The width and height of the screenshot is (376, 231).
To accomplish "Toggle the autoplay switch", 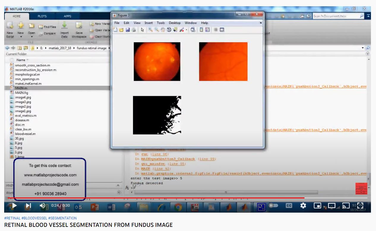I will tap(273, 205).
